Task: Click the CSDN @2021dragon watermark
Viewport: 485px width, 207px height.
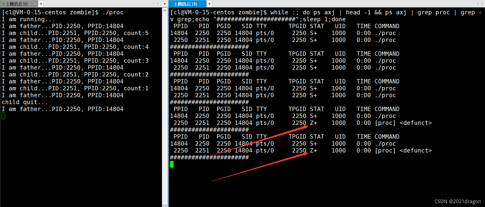Action: tap(458, 201)
